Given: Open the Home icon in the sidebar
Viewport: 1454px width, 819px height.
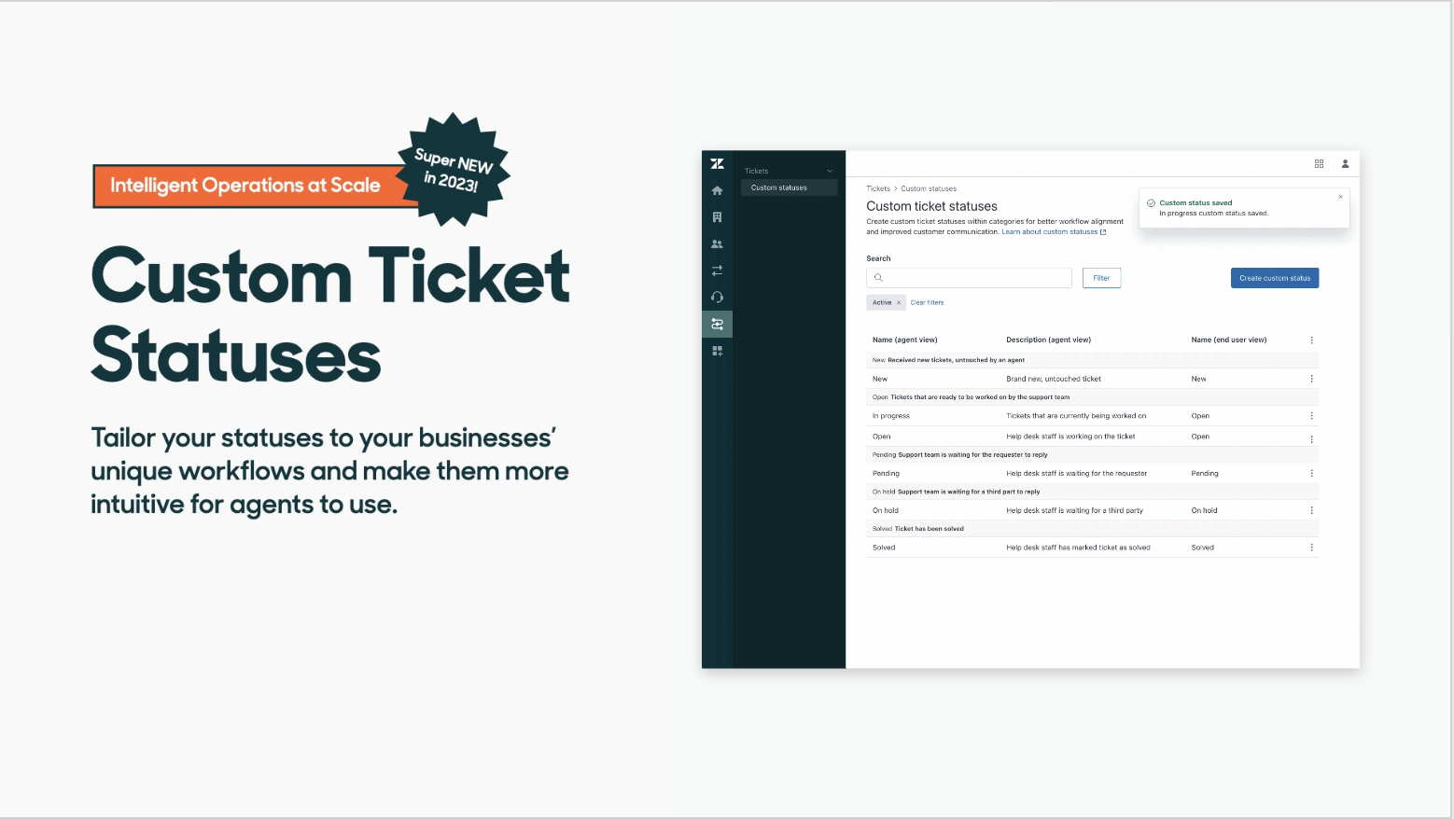Looking at the screenshot, I should click(x=717, y=190).
